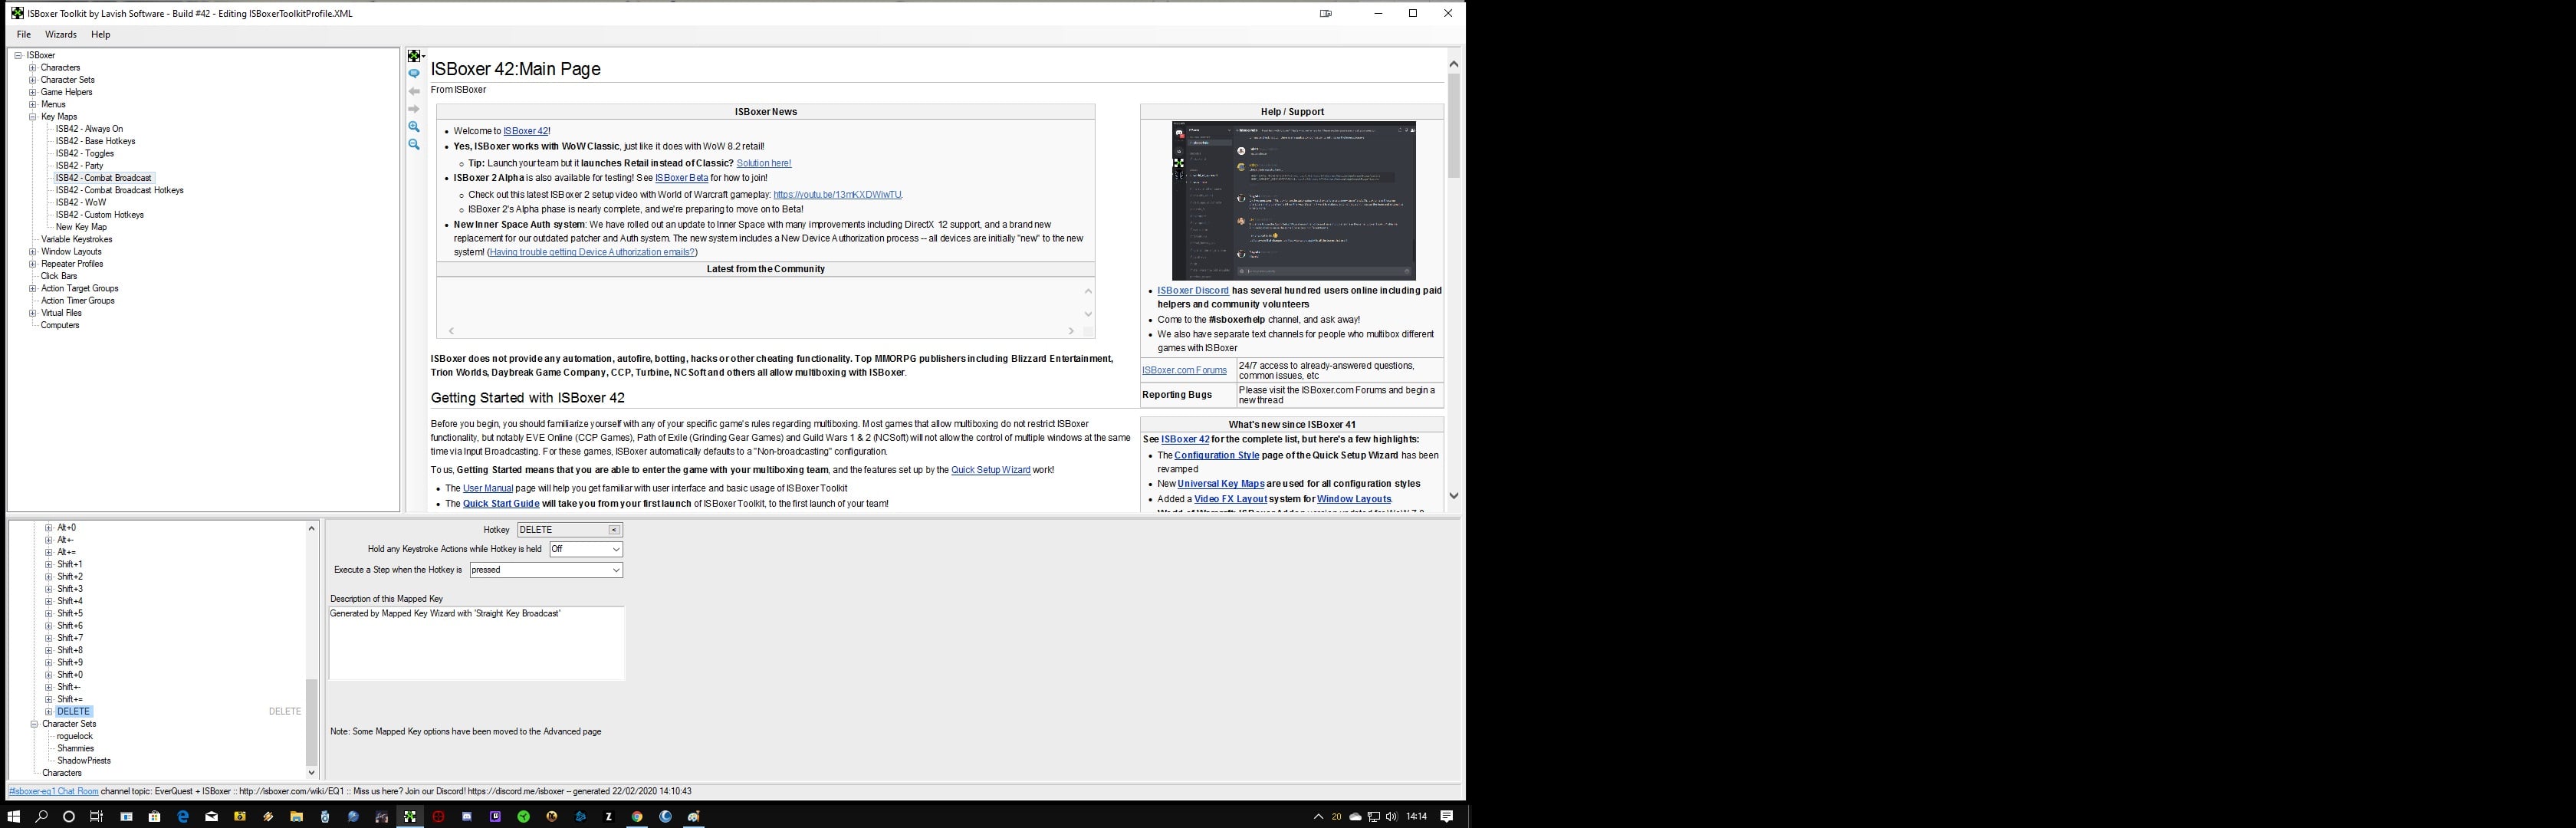This screenshot has width=2576, height=828.
Task: Launch Microsoft Store from the taskbar
Action: pyautogui.click(x=154, y=817)
